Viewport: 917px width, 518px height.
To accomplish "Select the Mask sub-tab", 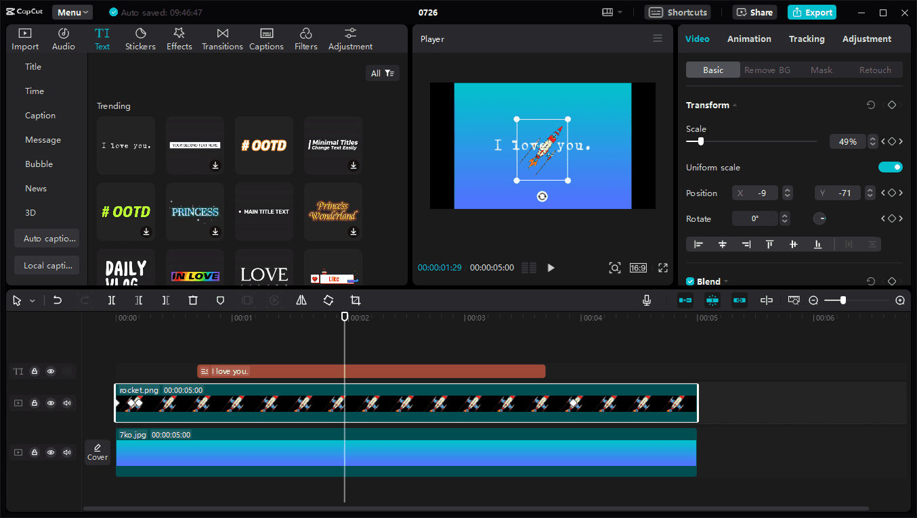I will 822,70.
